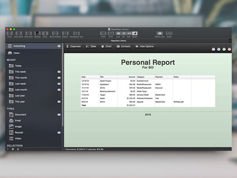Create a New Item from the toolbar

click(29, 33)
